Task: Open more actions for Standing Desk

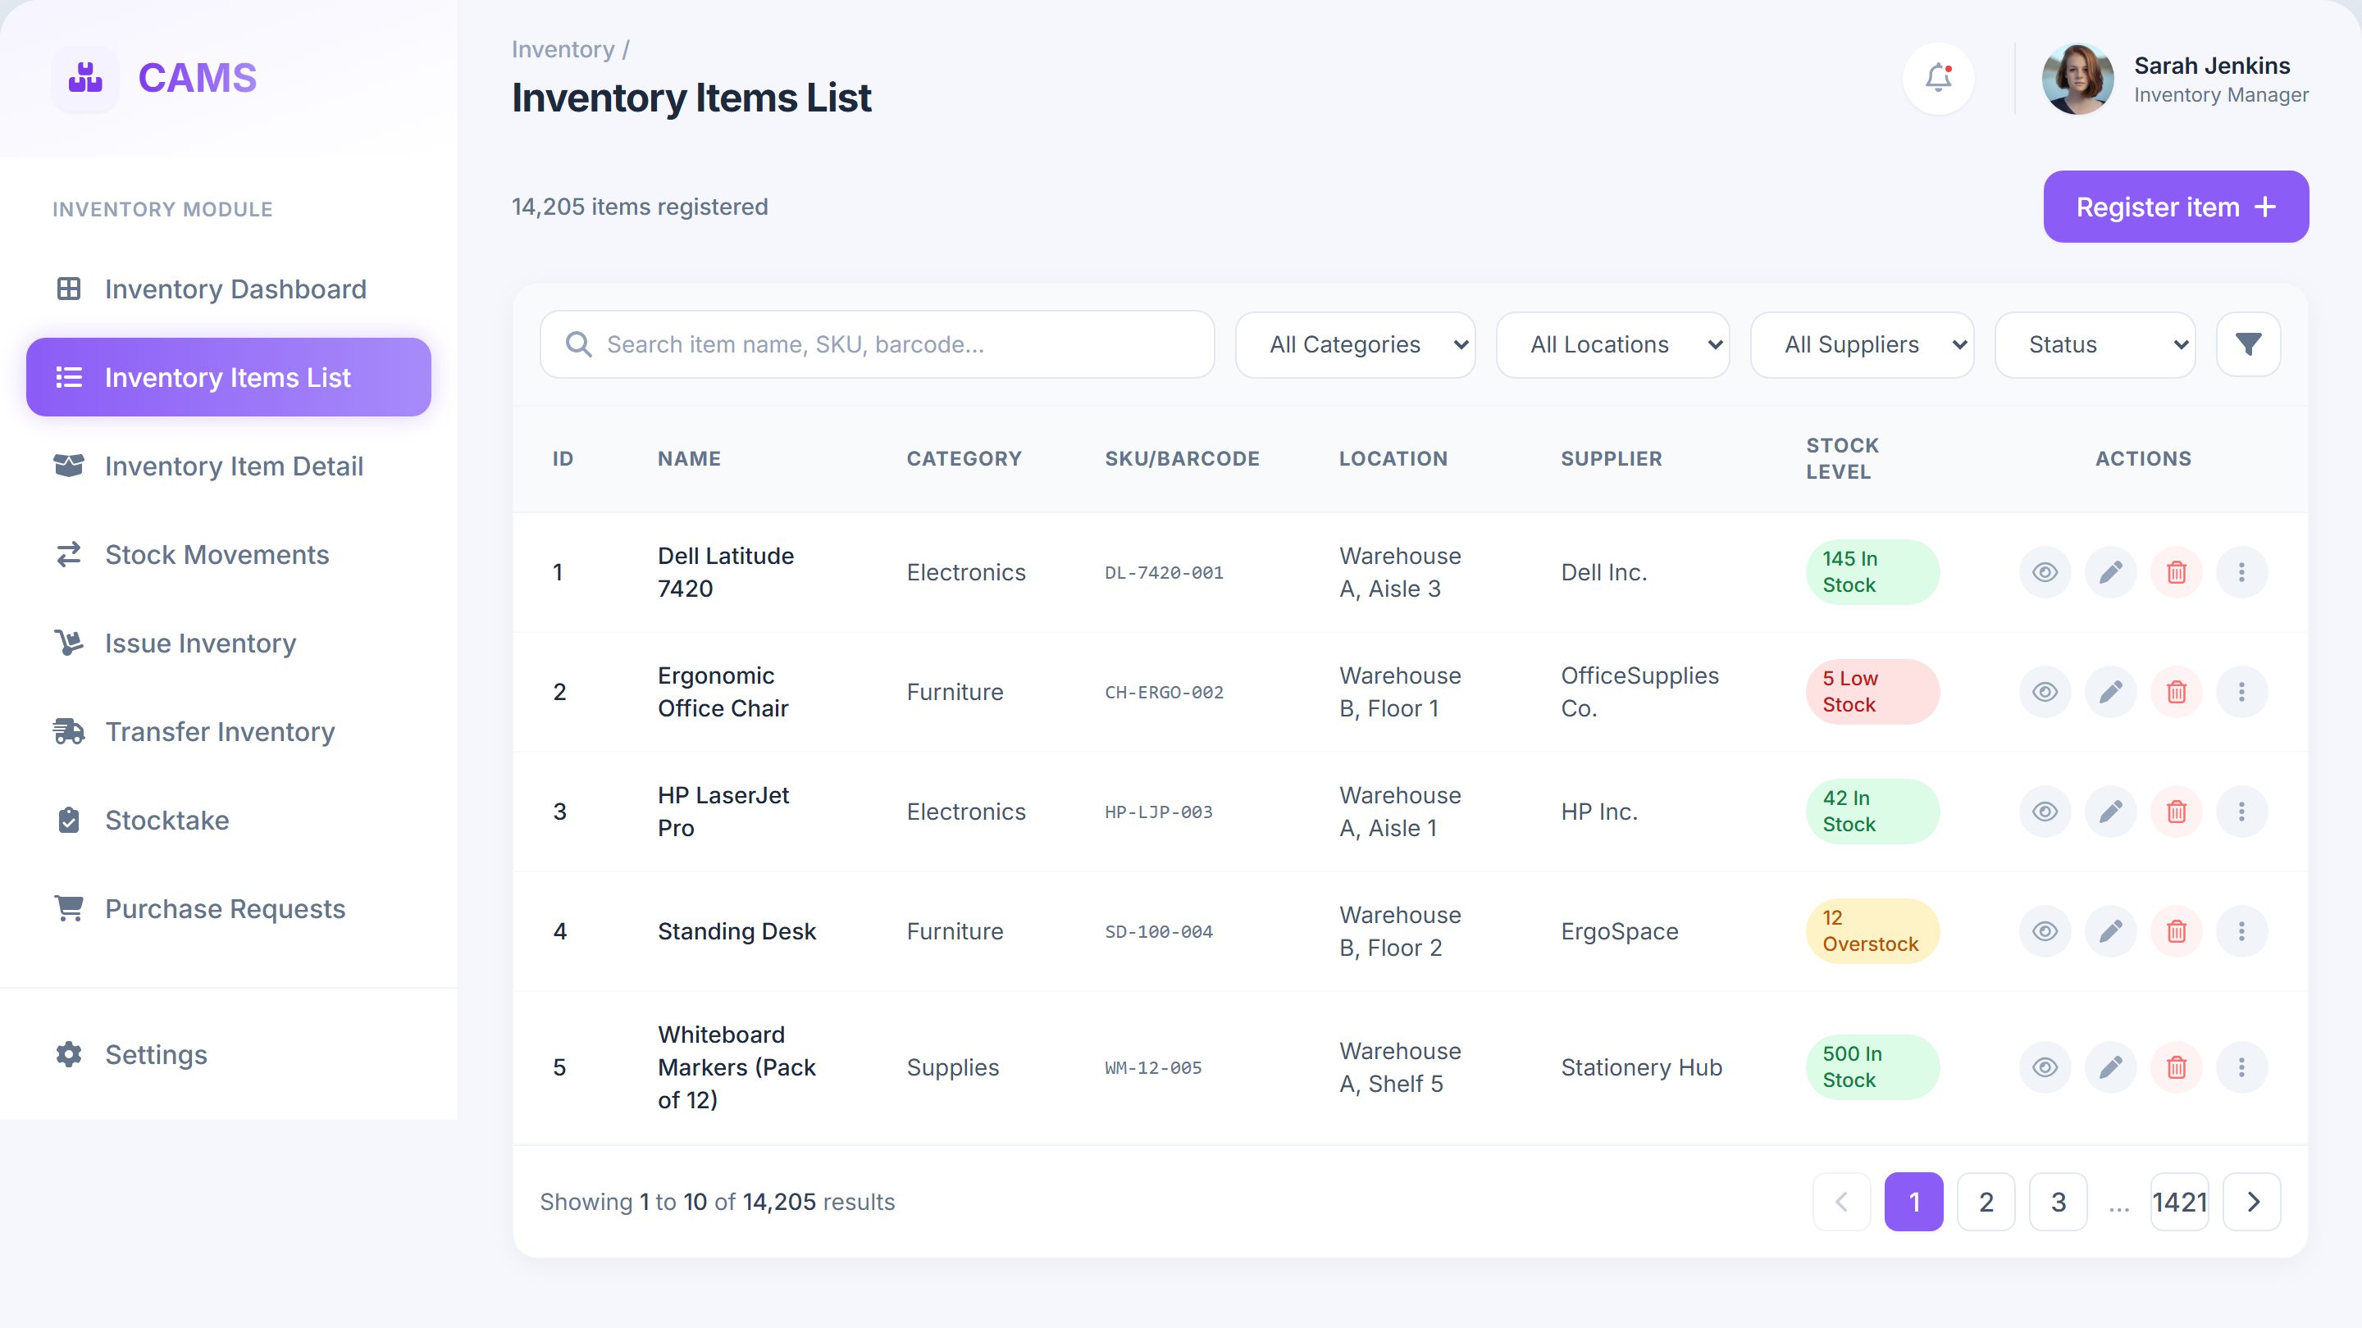Action: pos(2242,931)
